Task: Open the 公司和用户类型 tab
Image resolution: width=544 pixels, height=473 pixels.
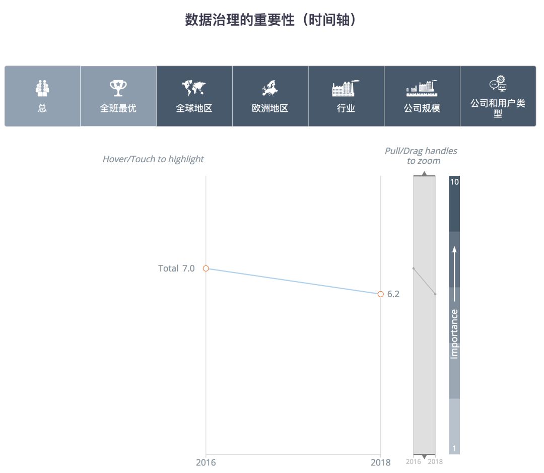Action: pyautogui.click(x=498, y=108)
